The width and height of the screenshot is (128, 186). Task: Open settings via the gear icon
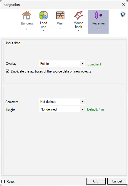[123, 14]
